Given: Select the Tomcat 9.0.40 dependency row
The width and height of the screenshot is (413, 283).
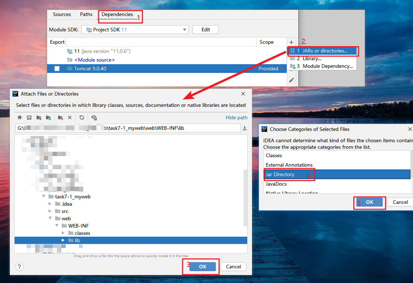Looking at the screenshot, I should (167, 69).
